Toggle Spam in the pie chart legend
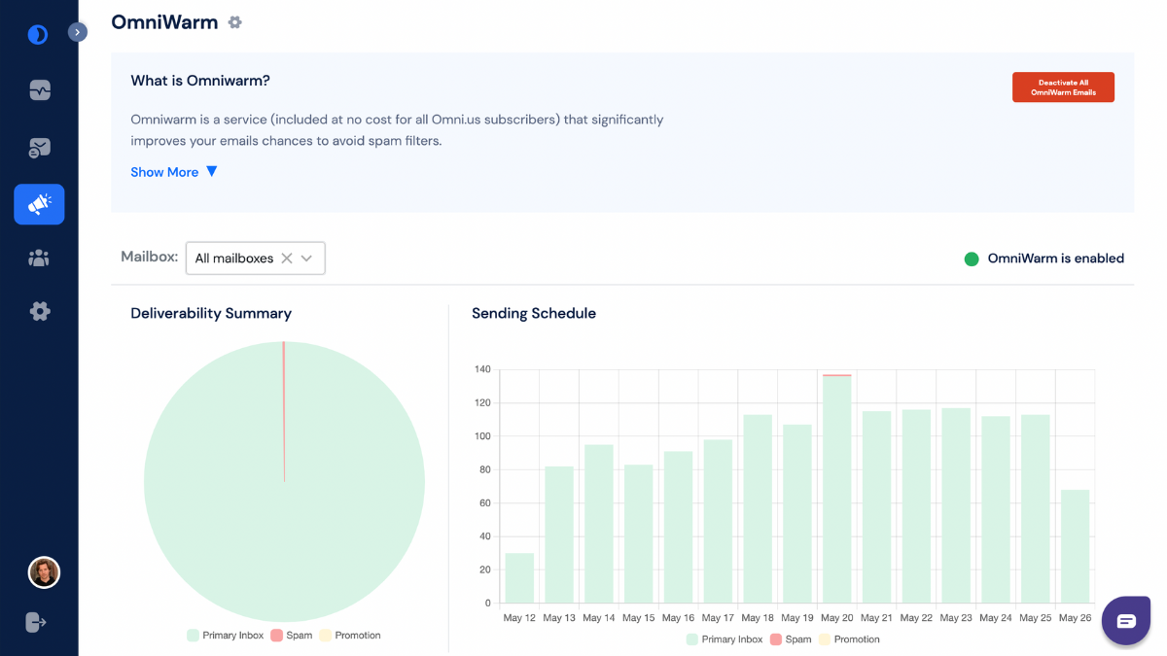 (291, 636)
